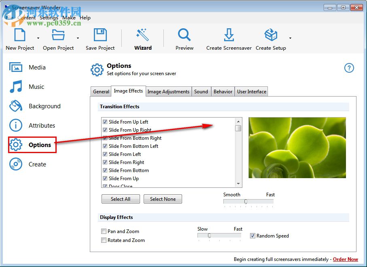Click the Select None button
The height and width of the screenshot is (267, 367).
(x=163, y=199)
